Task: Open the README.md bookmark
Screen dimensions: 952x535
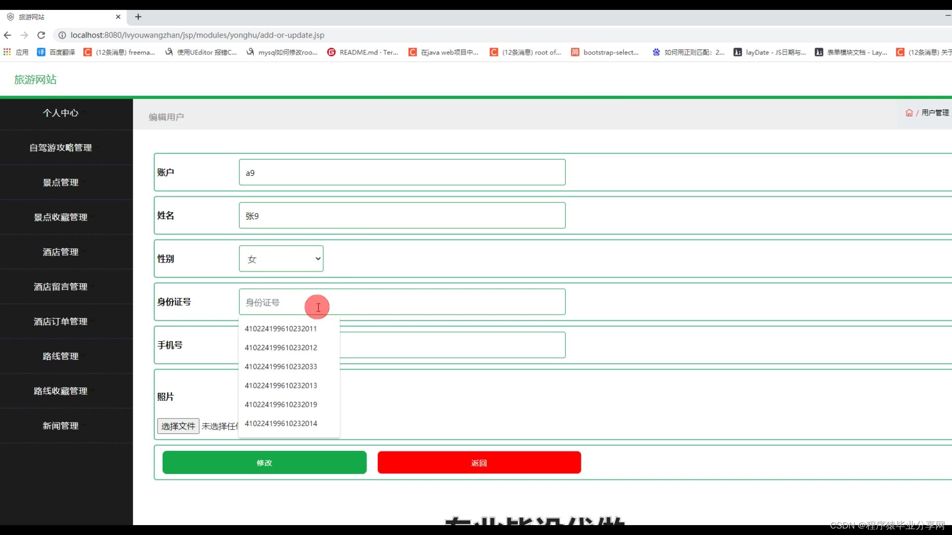Action: coord(362,52)
